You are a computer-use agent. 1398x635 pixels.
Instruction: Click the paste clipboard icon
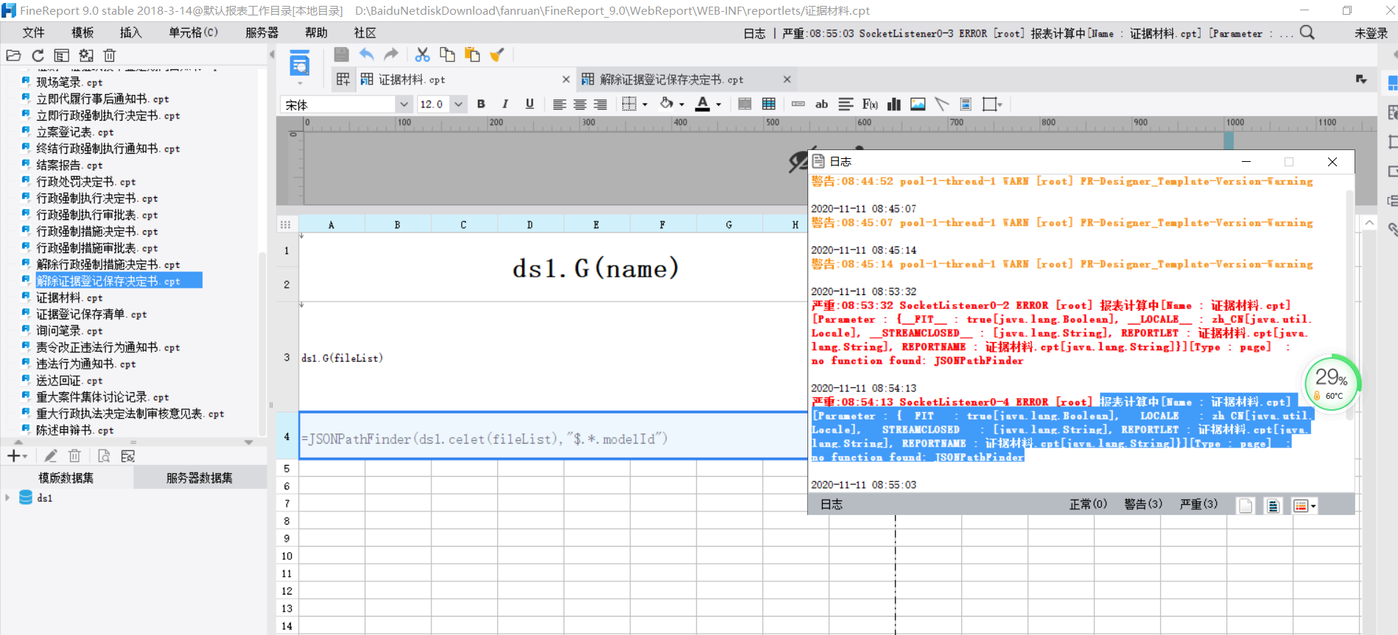tap(472, 54)
